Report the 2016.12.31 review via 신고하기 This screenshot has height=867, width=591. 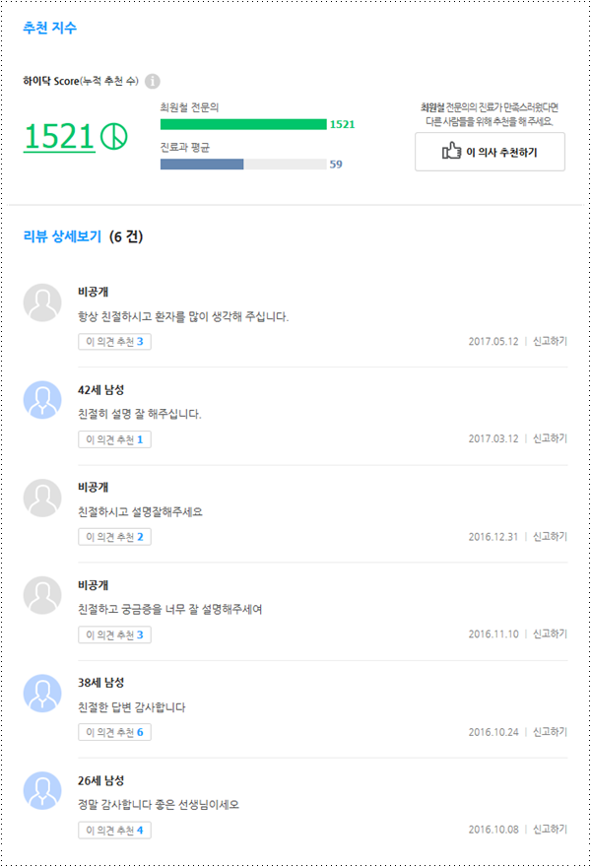click(550, 537)
